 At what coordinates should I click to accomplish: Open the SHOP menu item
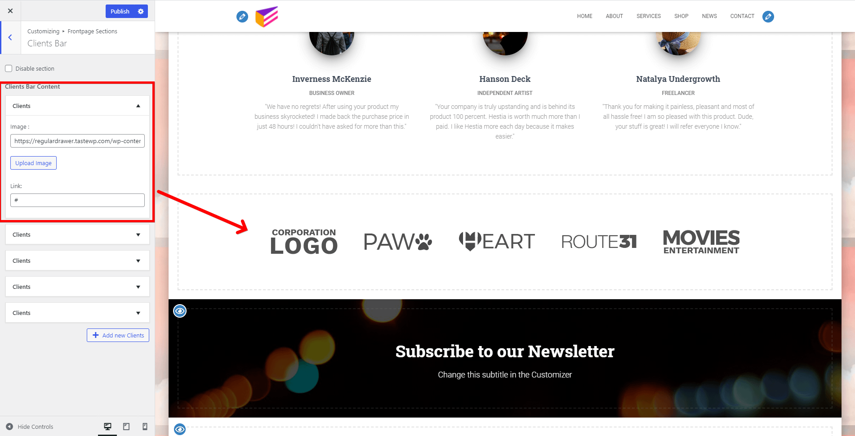point(681,16)
